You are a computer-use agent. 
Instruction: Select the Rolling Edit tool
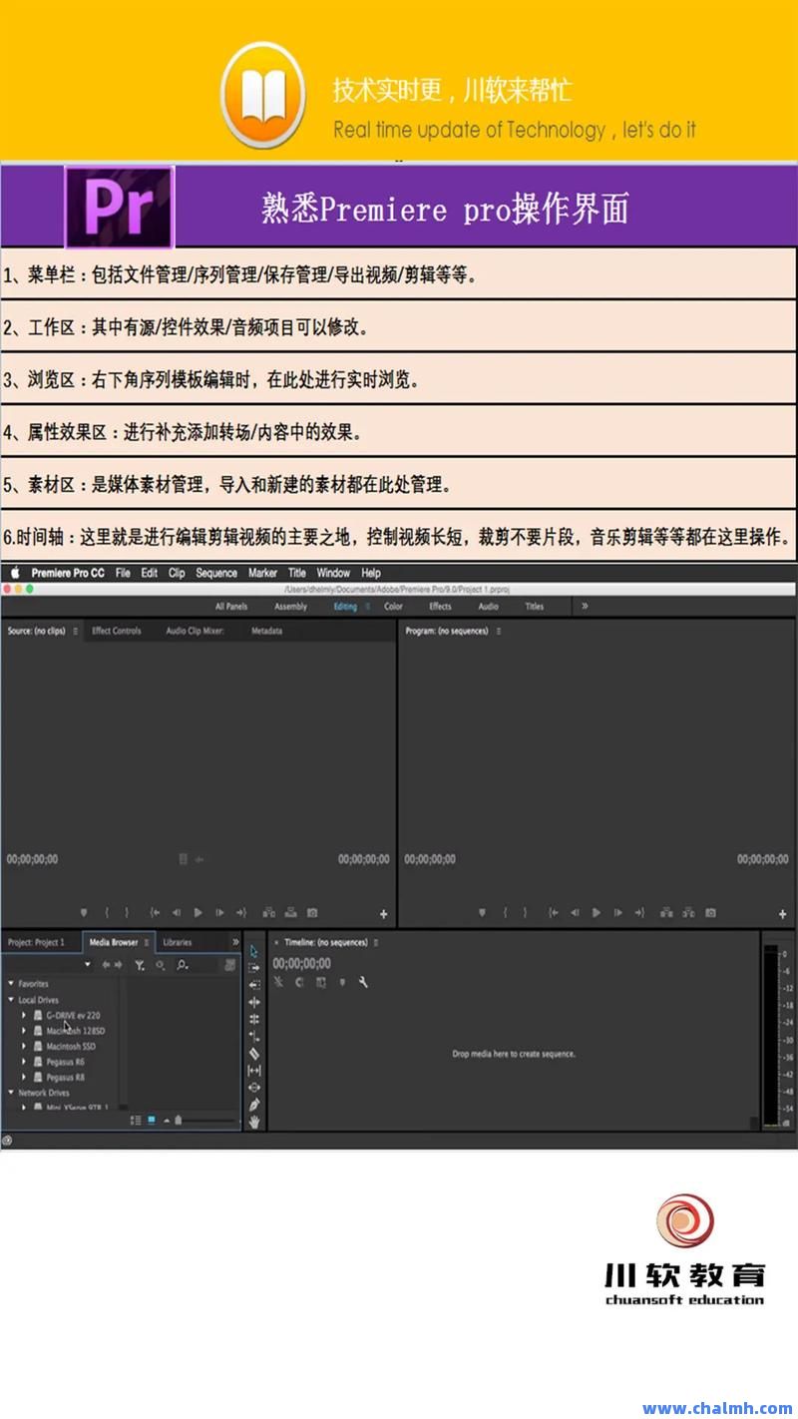pos(254,1019)
